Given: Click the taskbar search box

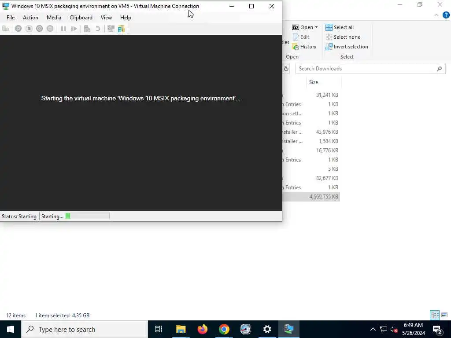Looking at the screenshot, I should tap(85, 329).
